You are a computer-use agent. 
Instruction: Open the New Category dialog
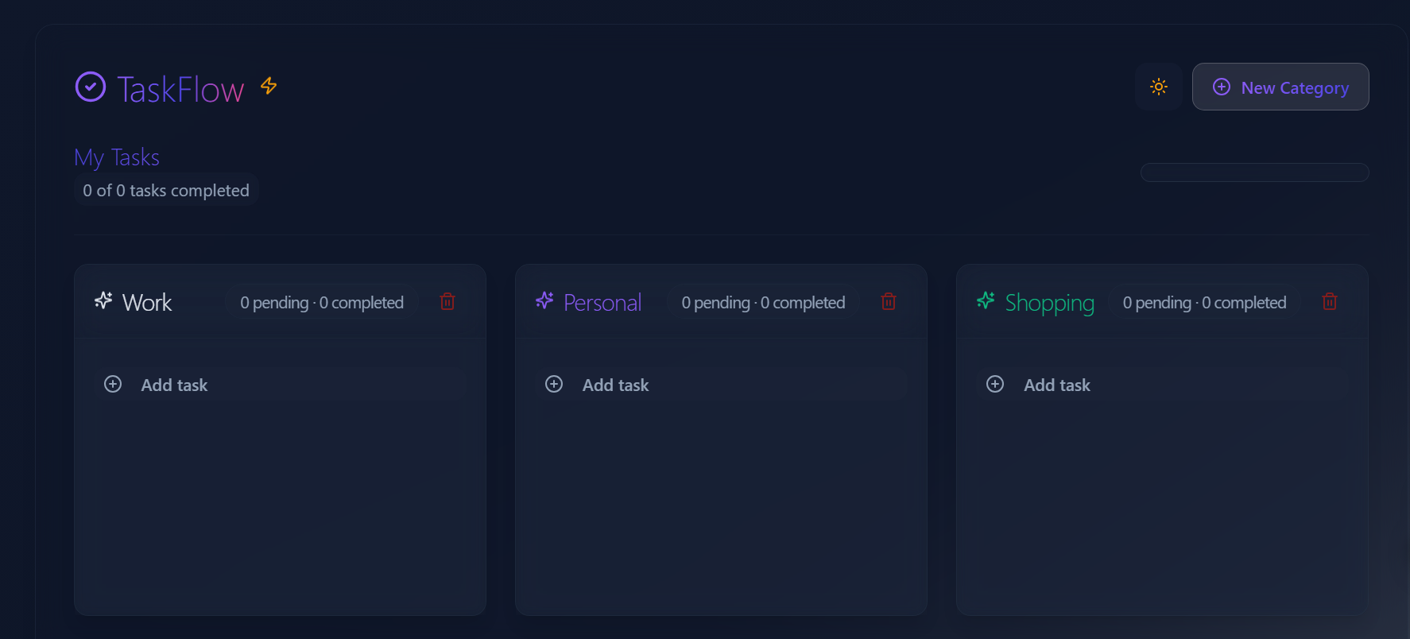point(1280,87)
